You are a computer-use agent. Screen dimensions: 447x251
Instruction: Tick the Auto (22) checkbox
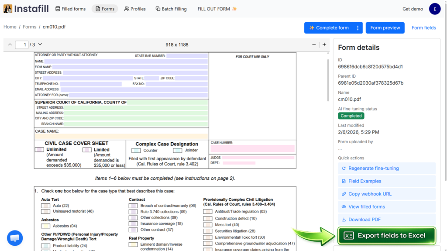click(x=45, y=206)
